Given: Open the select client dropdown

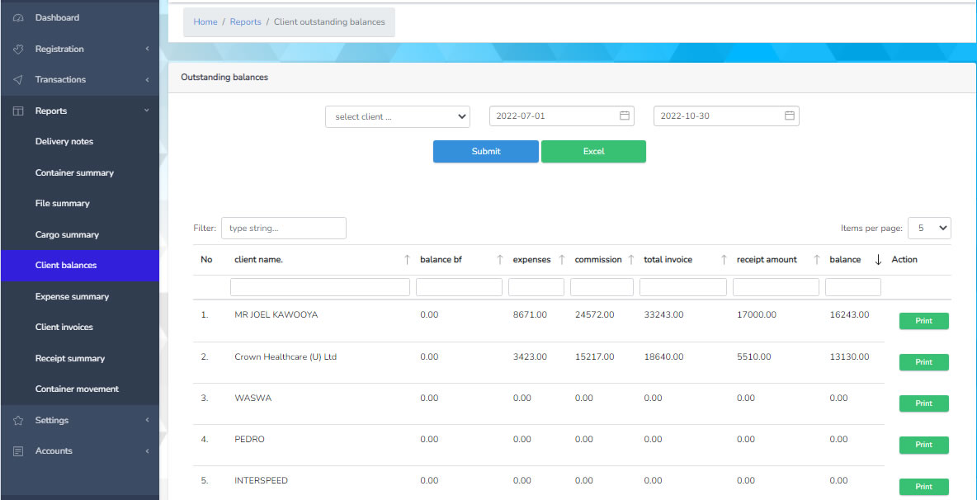Looking at the screenshot, I should point(398,116).
